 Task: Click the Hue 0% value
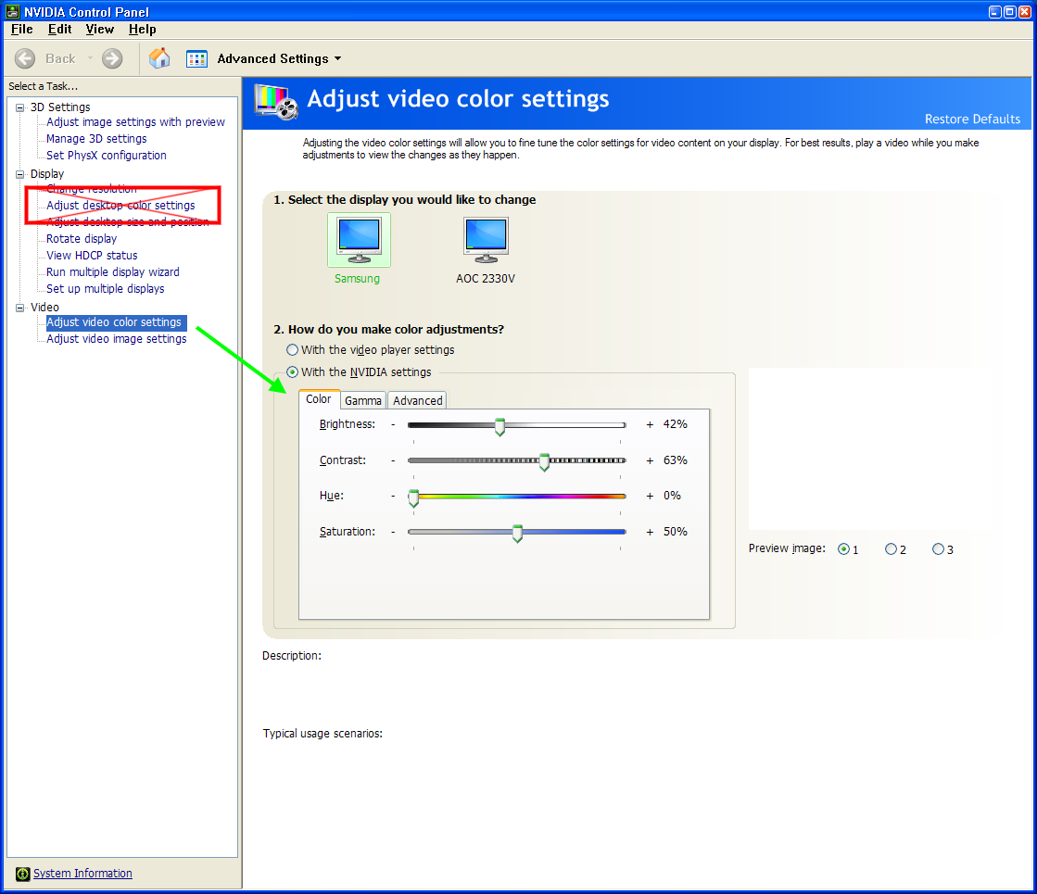tap(672, 496)
